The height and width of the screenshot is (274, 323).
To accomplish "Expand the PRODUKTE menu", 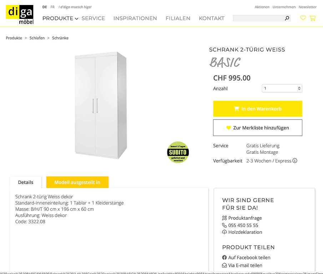I will tap(60, 18).
